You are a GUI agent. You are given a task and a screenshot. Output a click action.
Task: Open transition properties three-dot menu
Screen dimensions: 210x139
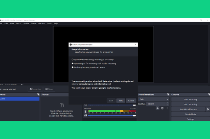pos(167,108)
